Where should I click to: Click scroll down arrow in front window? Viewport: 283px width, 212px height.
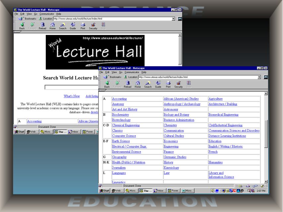tap(266, 182)
